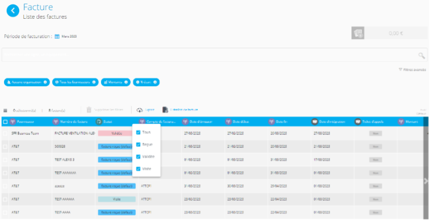Click status badge for invoice TEST-AAAA
The width and height of the screenshot is (430, 220).
(x=117, y=212)
